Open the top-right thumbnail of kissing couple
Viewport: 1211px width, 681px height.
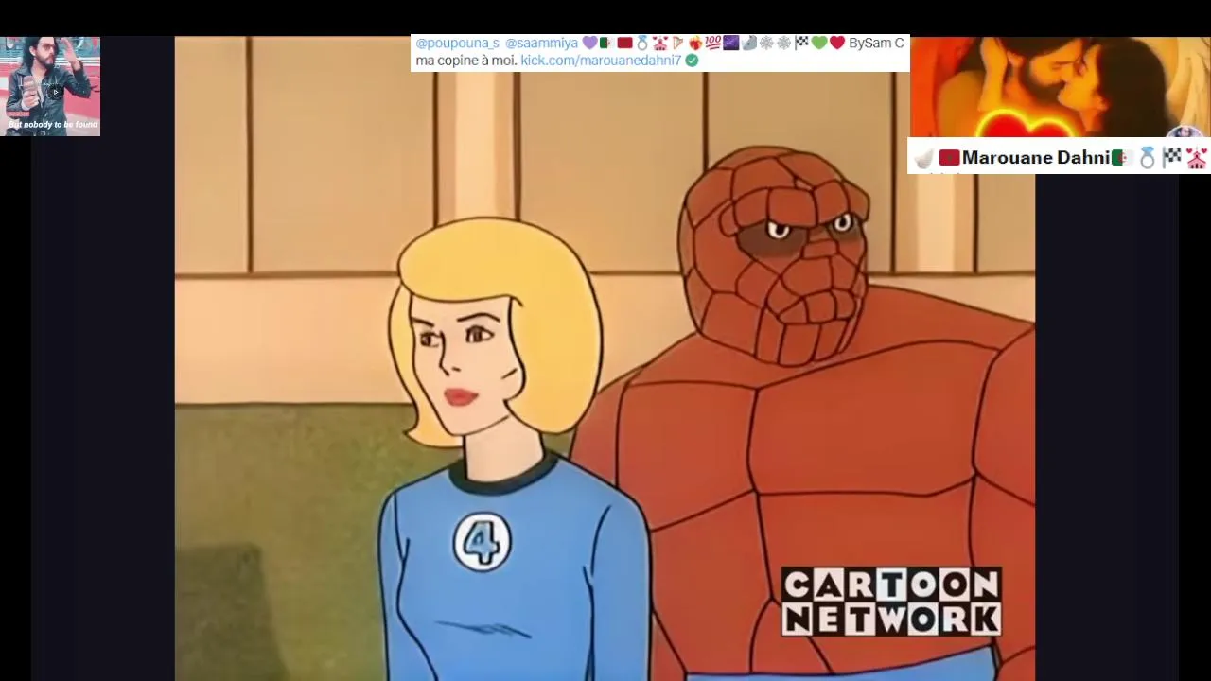tap(1060, 87)
